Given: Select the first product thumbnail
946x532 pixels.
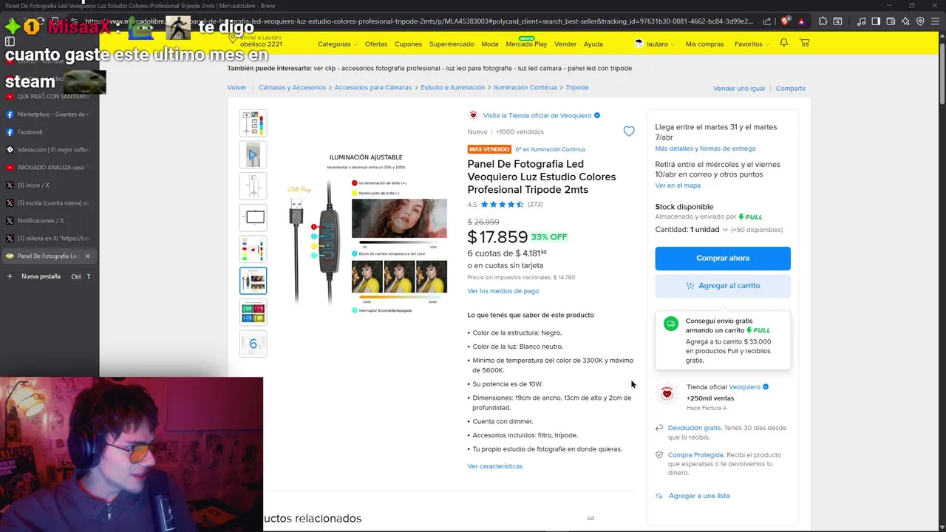Looking at the screenshot, I should (x=253, y=123).
